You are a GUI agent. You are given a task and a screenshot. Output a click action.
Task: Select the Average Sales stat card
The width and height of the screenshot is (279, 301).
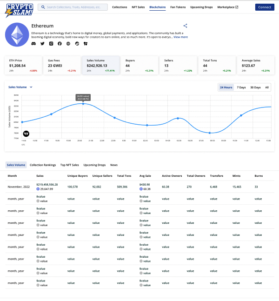point(256,65)
